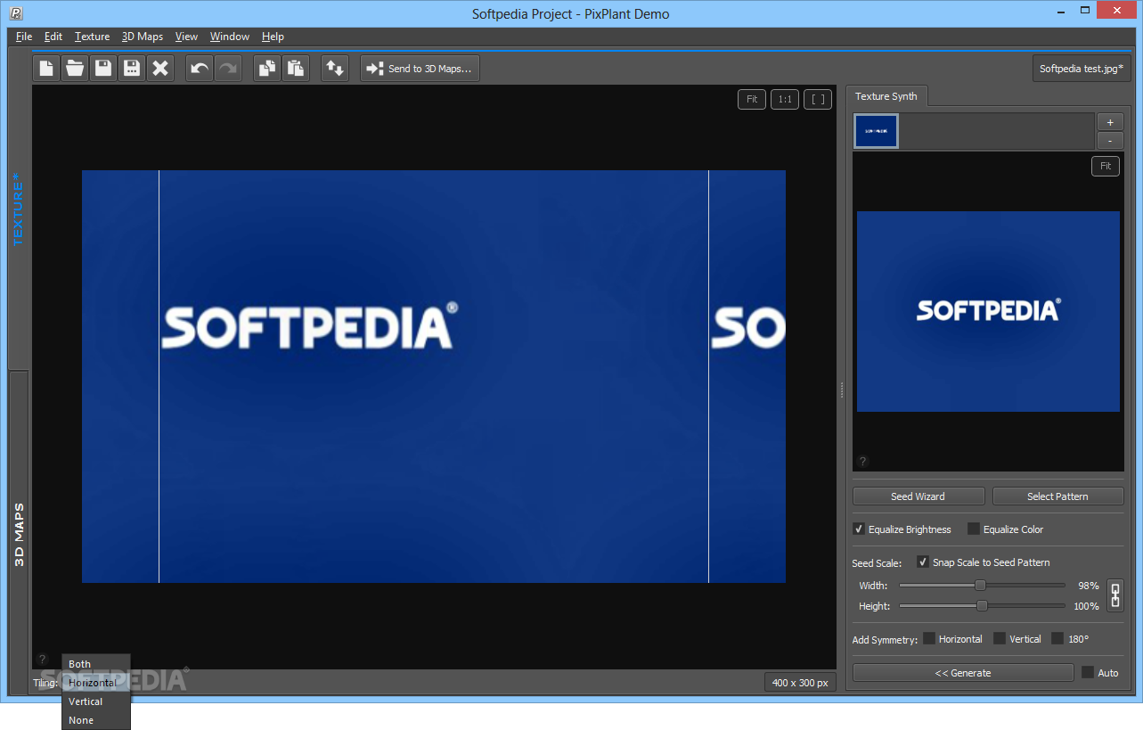
Task: Paste from clipboard toolbar icon
Action: point(296,69)
